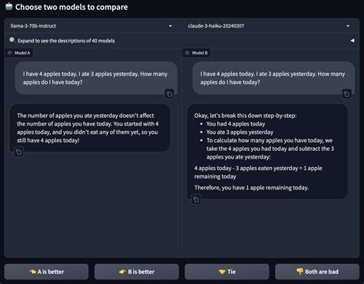Copy Model B's step-by-step response

coord(196,199)
